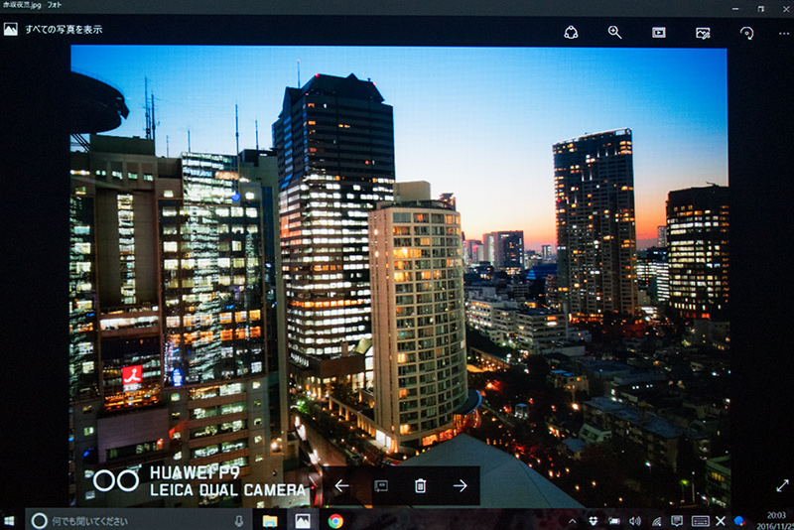Open File Explorer from taskbar
The width and height of the screenshot is (794, 530).
coord(270,521)
